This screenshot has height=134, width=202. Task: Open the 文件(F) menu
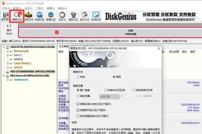click(x=6, y=8)
